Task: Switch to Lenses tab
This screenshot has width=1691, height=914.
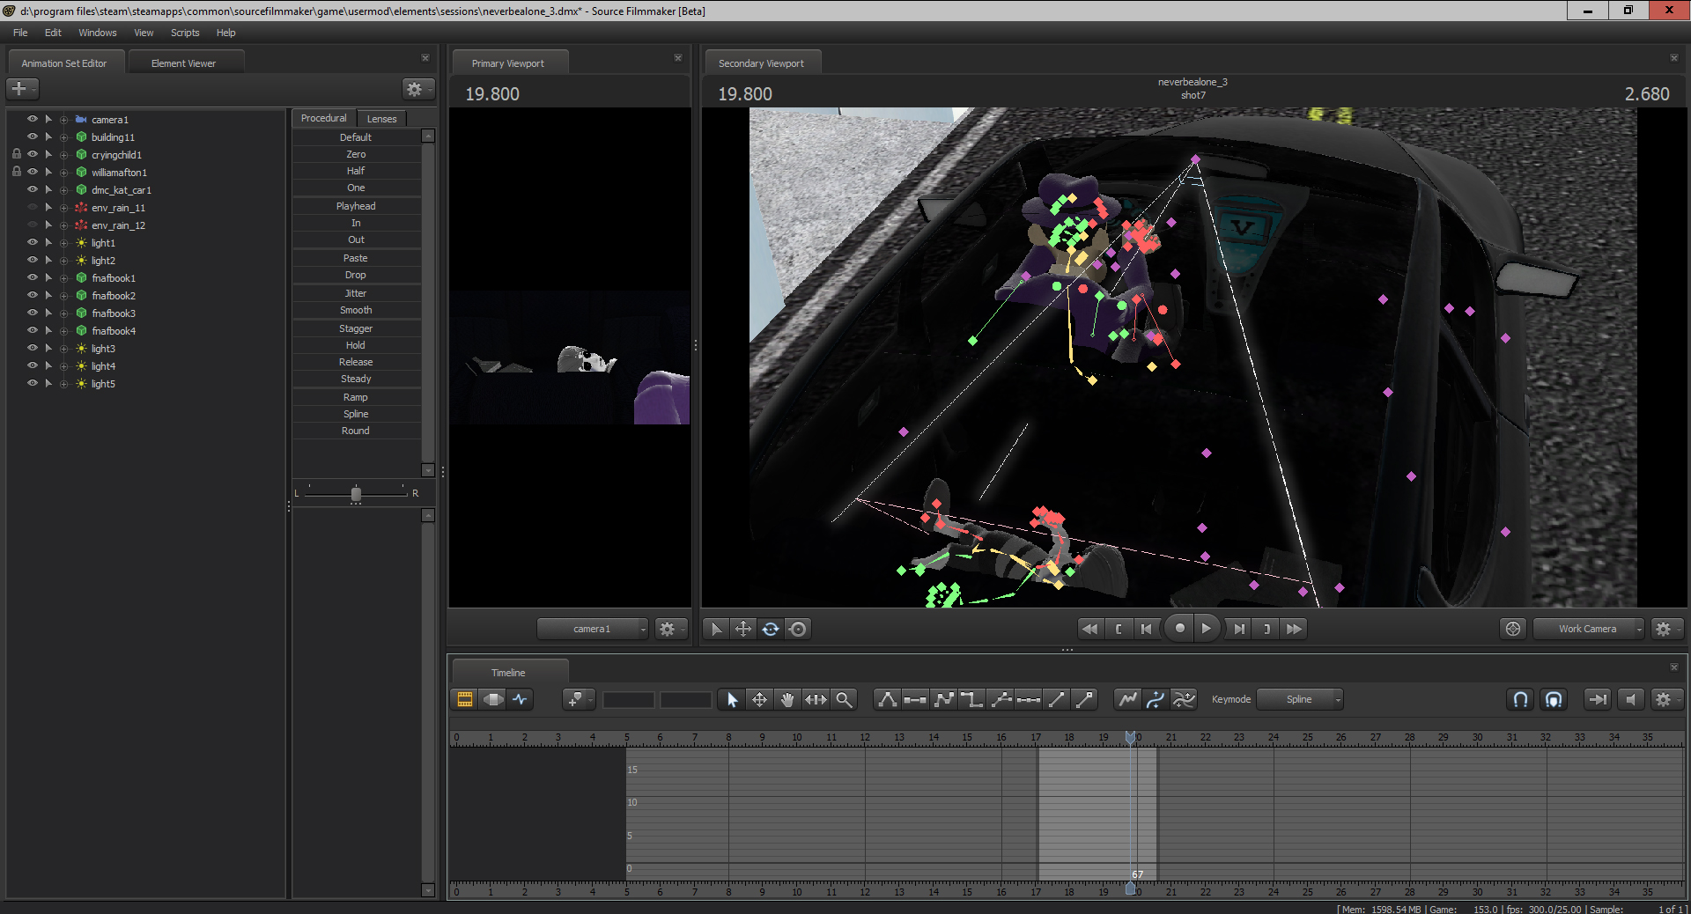Action: tap(381, 119)
